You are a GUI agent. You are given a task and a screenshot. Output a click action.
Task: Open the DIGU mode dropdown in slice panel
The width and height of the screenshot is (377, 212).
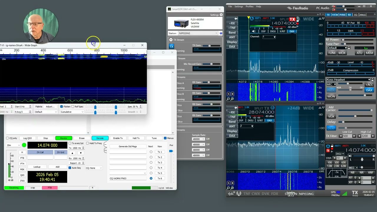[340, 154]
